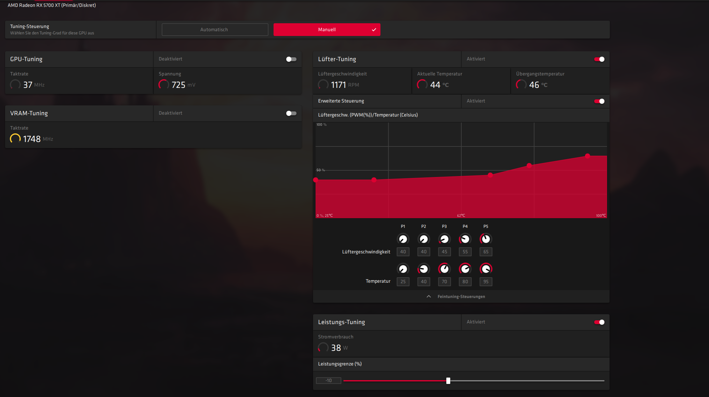This screenshot has height=397, width=709.
Task: Enable the VRAM-Tuning toggle
Action: pos(291,113)
